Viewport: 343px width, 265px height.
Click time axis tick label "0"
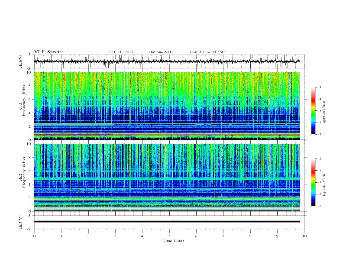(34, 236)
